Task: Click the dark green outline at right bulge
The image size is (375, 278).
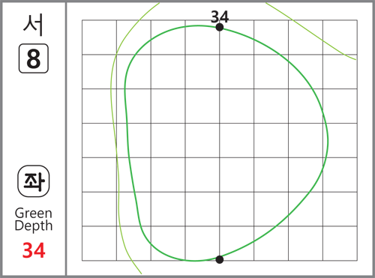Action: [x=328, y=141]
